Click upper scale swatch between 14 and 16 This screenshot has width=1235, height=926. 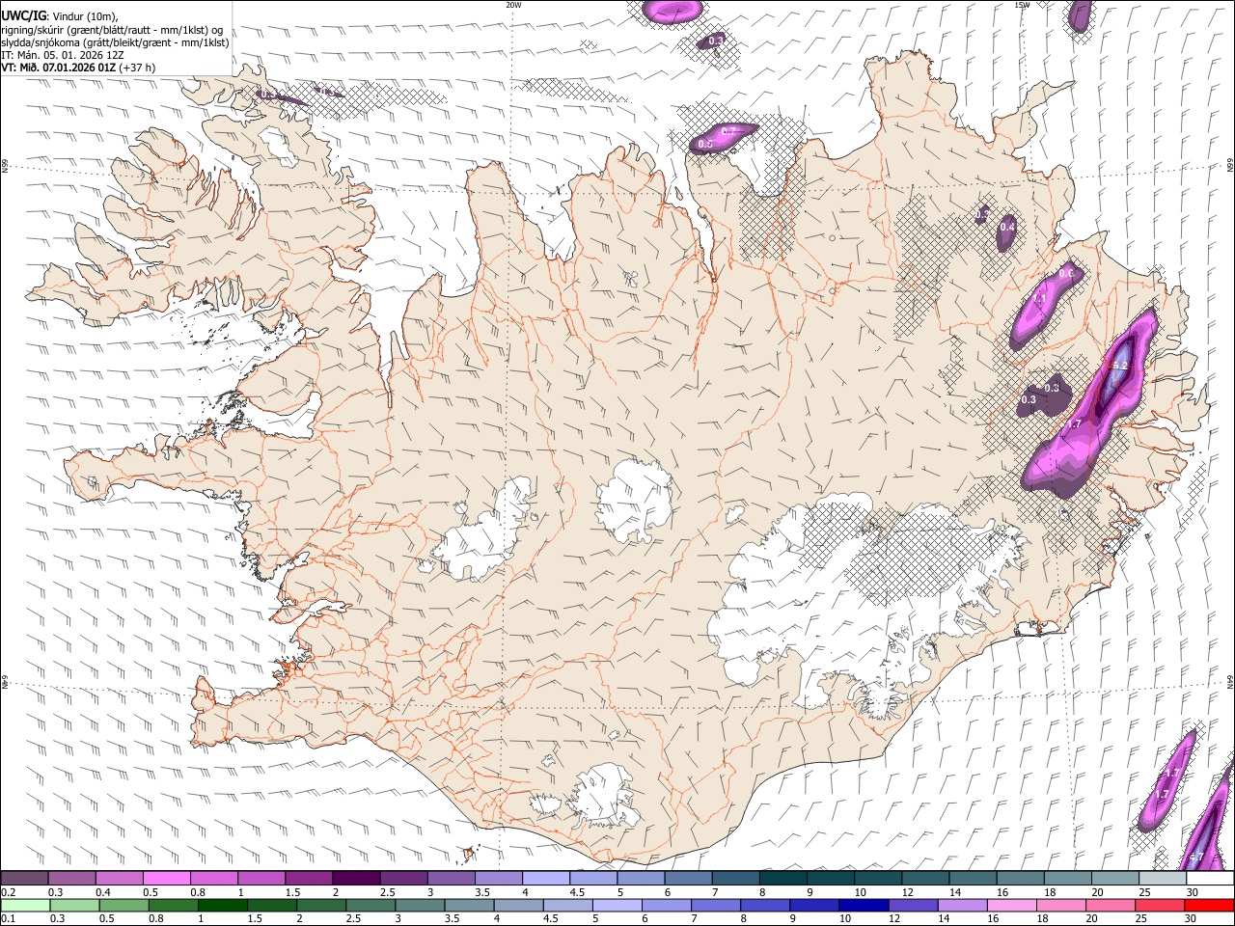(972, 878)
